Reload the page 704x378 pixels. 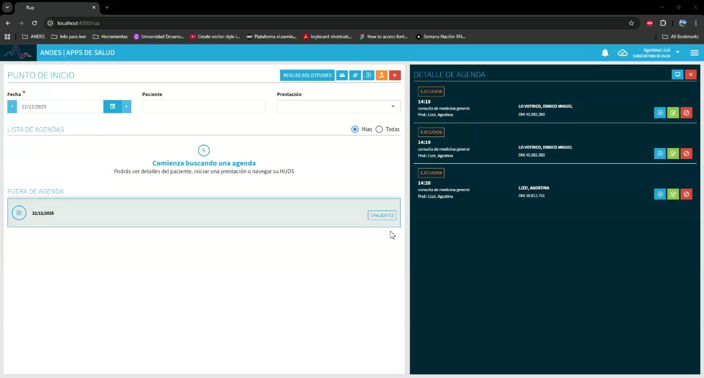[x=35, y=23]
